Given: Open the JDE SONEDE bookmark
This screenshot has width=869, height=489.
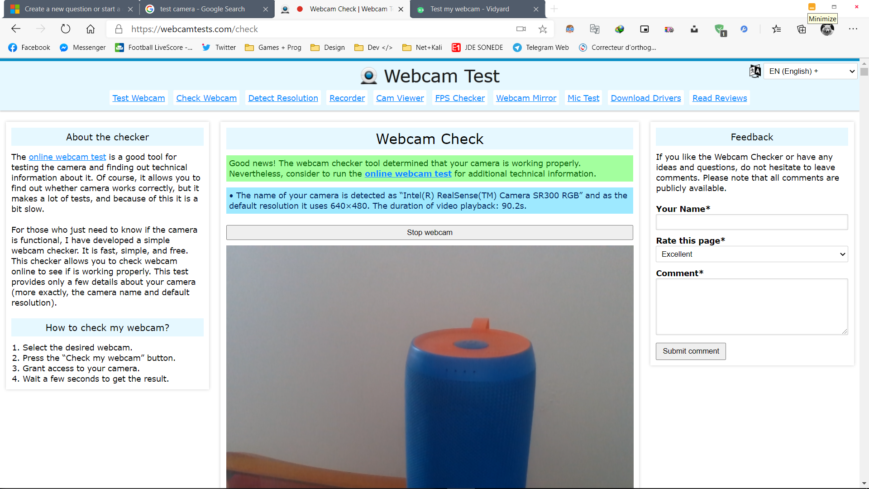Looking at the screenshot, I should coord(477,48).
